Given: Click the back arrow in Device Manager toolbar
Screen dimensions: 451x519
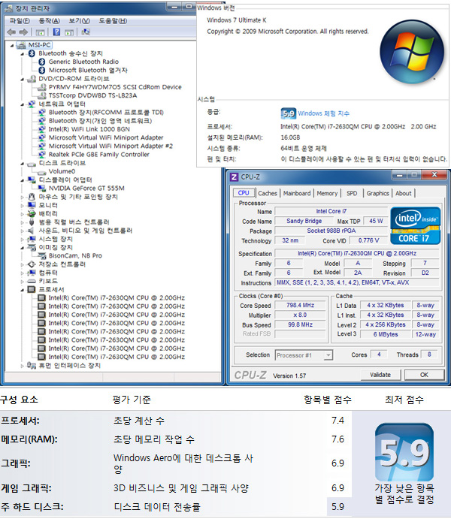Looking at the screenshot, I should 11,32.
